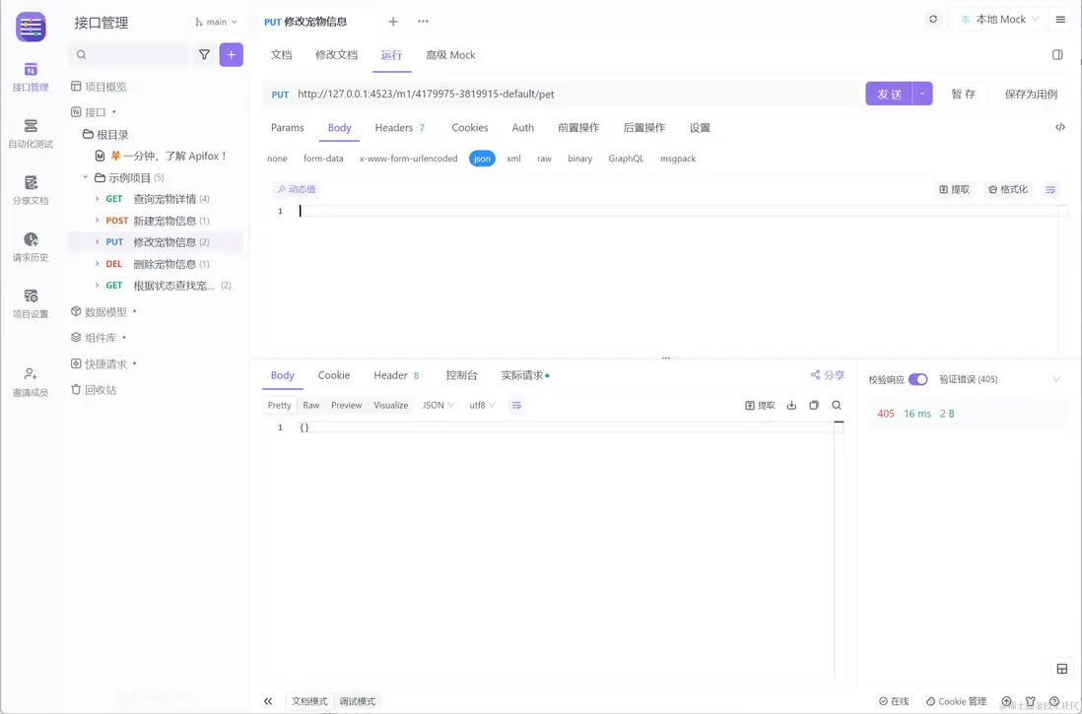The width and height of the screenshot is (1082, 714).
Task: Open the 本地 Mock environment dropdown
Action: [998, 18]
